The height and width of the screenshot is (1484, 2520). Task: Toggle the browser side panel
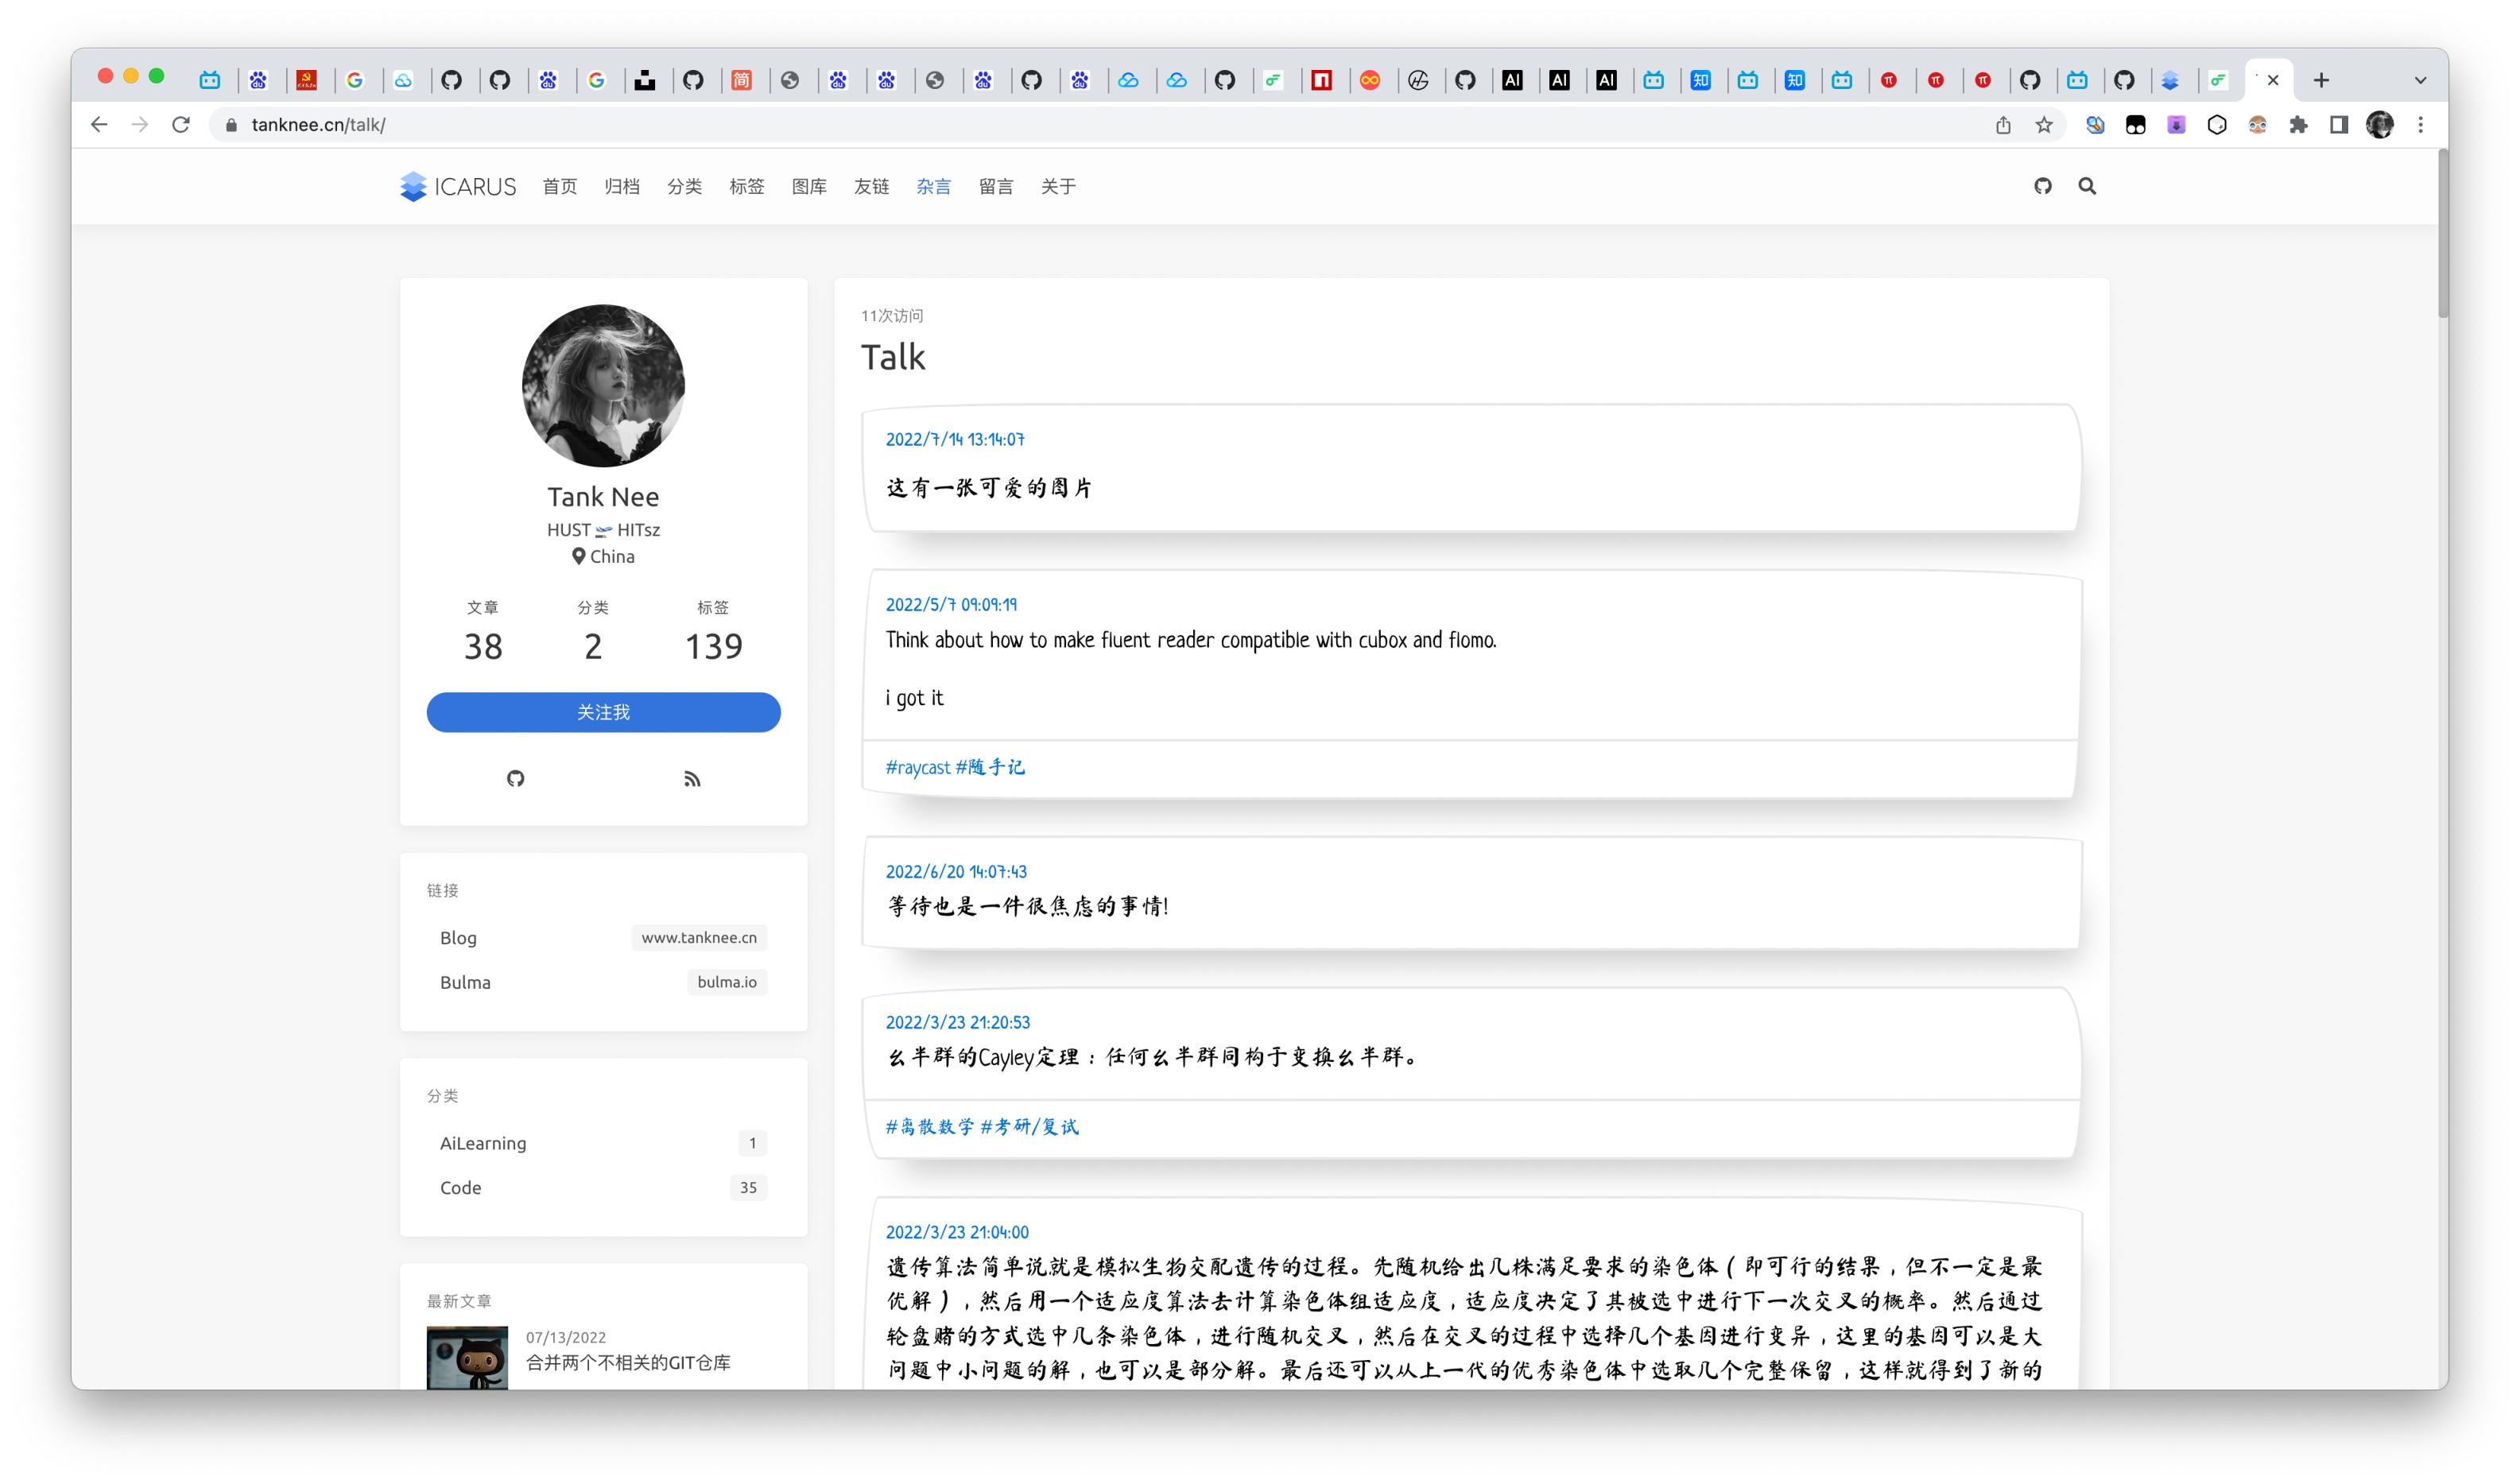(2339, 125)
